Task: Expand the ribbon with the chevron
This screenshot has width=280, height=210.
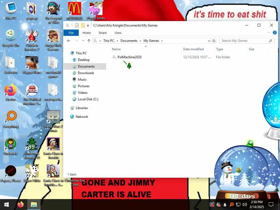Action: click(x=269, y=33)
